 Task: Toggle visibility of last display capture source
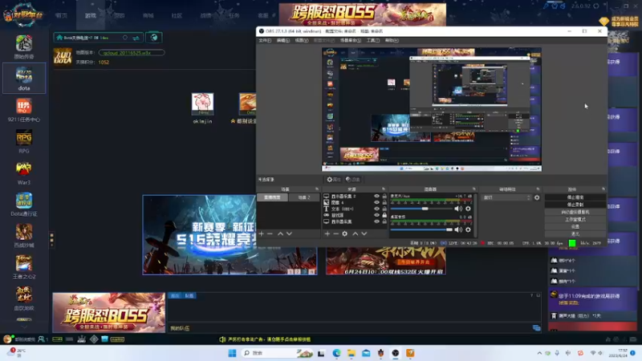pyautogui.click(x=376, y=221)
